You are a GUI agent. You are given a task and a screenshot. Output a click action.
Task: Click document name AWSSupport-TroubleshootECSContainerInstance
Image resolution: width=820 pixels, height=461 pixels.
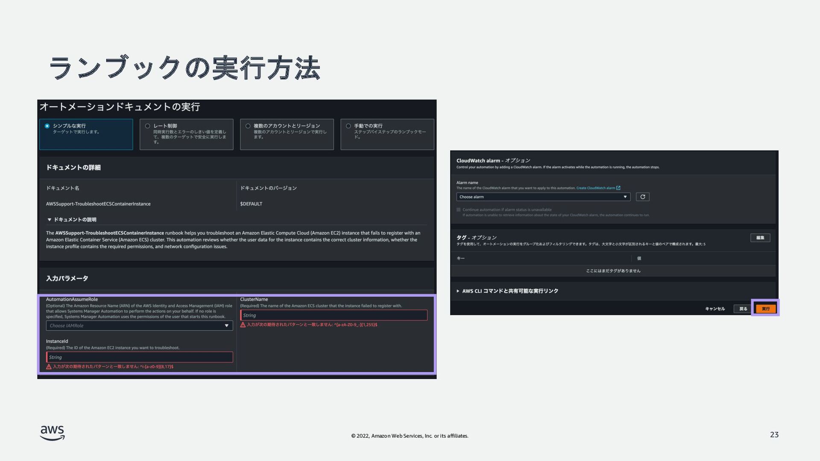(98, 204)
